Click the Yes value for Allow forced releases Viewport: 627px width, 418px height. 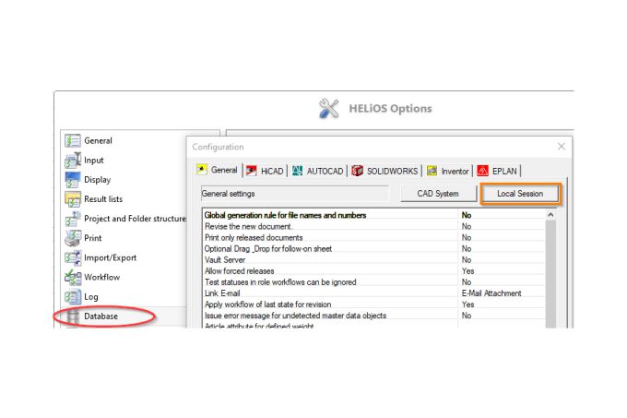[x=467, y=271]
